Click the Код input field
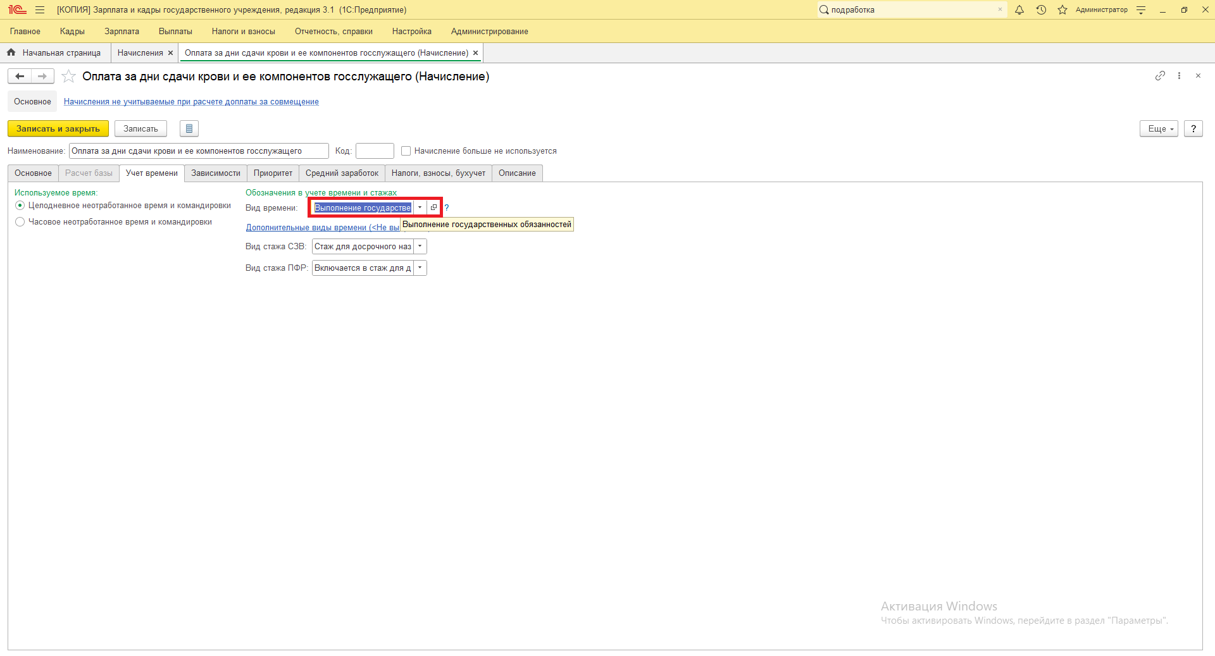The width and height of the screenshot is (1215, 656). pos(375,151)
